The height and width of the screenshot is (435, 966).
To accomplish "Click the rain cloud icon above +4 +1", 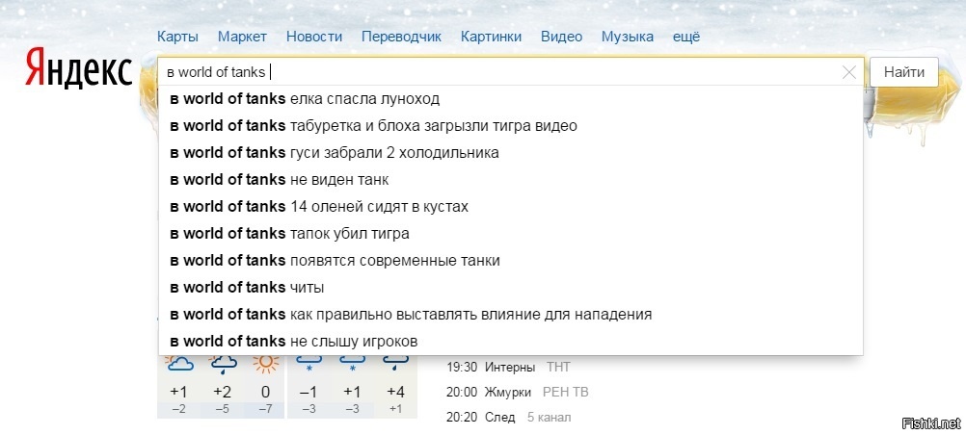I will coord(395,363).
